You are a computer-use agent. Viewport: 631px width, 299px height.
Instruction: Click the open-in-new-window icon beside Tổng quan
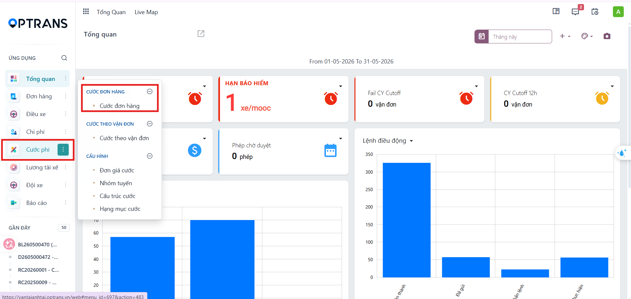(201, 34)
